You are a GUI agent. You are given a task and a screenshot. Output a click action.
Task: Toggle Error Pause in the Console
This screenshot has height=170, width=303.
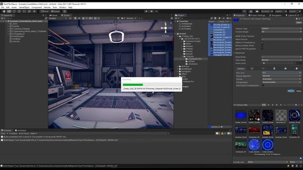[x=24, y=133]
